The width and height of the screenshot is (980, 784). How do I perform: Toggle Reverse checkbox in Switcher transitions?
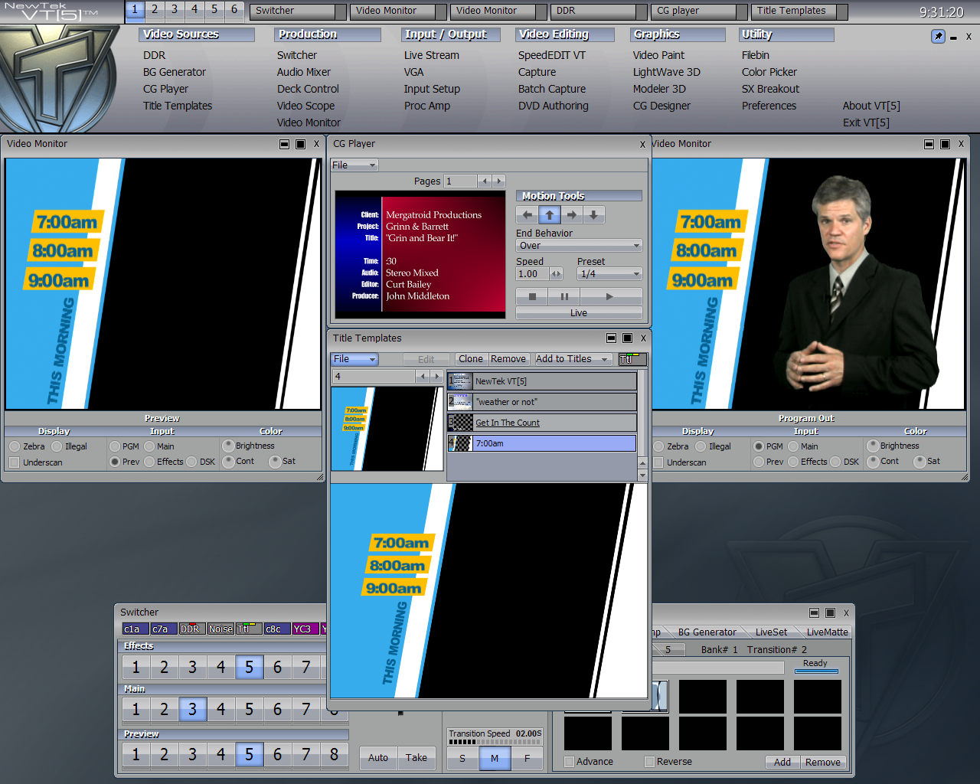(649, 762)
